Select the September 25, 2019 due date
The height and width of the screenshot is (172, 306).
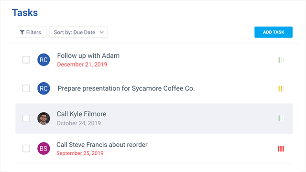tap(80, 153)
